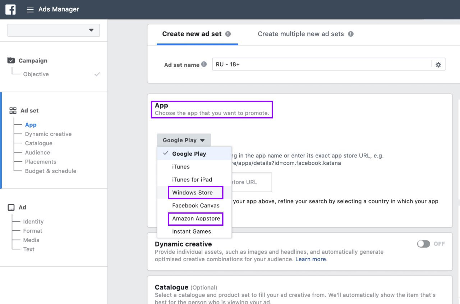This screenshot has height=304, width=460.
Task: Click the Ad set heading in sidebar
Action: click(x=29, y=111)
